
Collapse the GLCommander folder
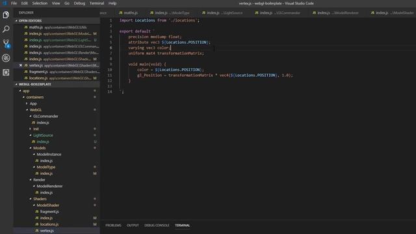tap(31, 116)
